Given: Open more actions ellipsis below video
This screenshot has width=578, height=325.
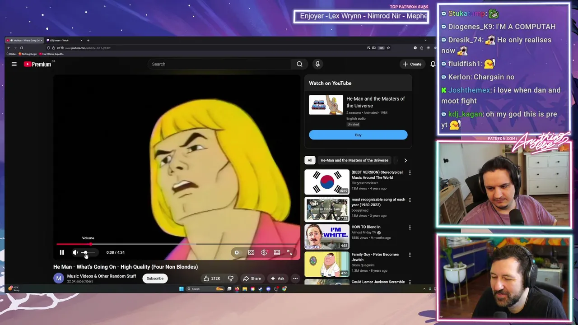Looking at the screenshot, I should coord(295,279).
